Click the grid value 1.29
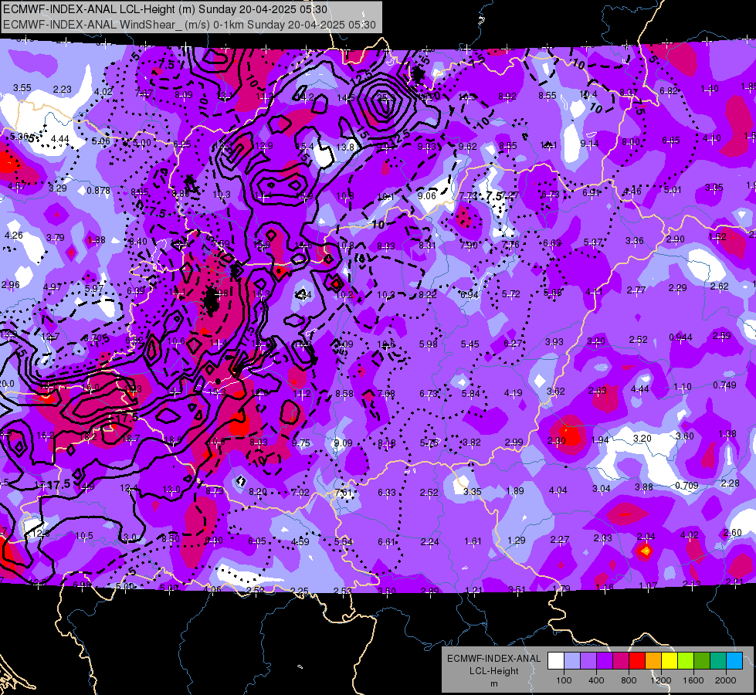Image resolution: width=756 pixels, height=695 pixels. [x=517, y=541]
